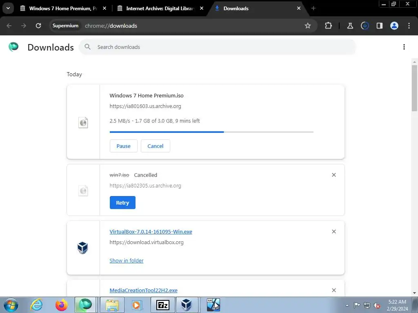The width and height of the screenshot is (418, 313).
Task: Click the win7.iso file icon
Action: [x=83, y=191]
